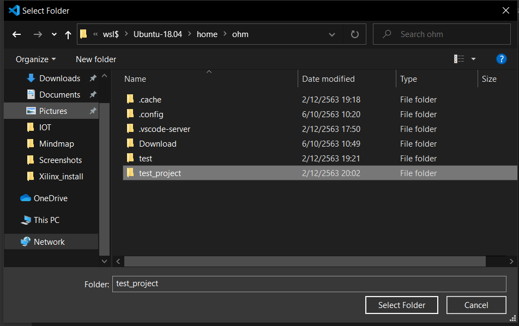The image size is (519, 326).
Task: Open the view options dropdown arrow
Action: click(x=473, y=59)
